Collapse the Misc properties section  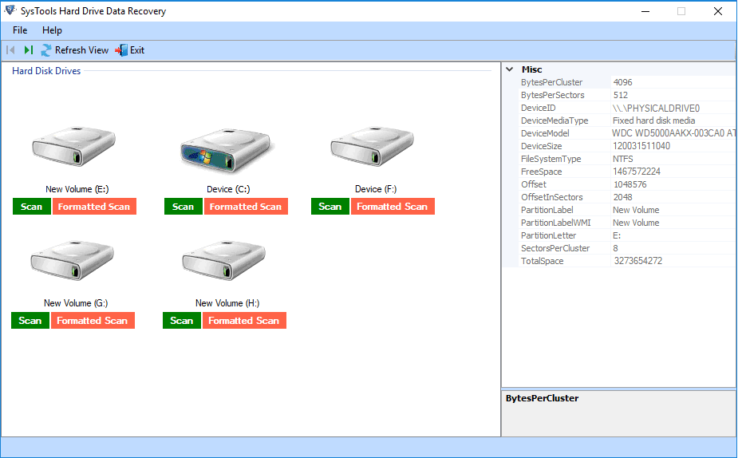pos(510,69)
